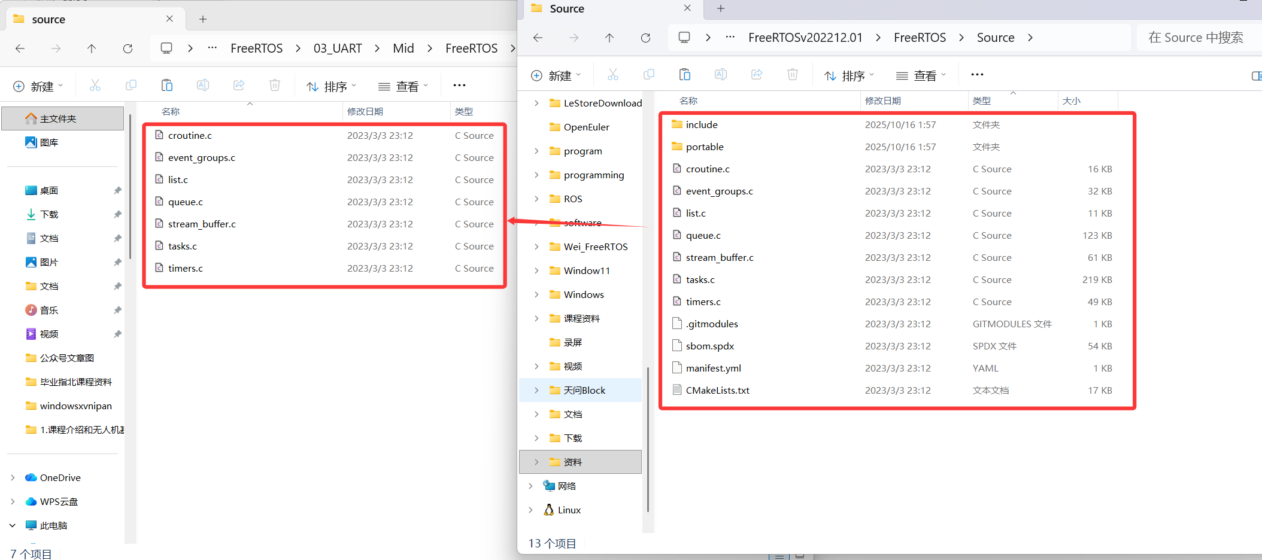Open 查看 view dropdown in left window
The width and height of the screenshot is (1262, 560).
click(404, 86)
